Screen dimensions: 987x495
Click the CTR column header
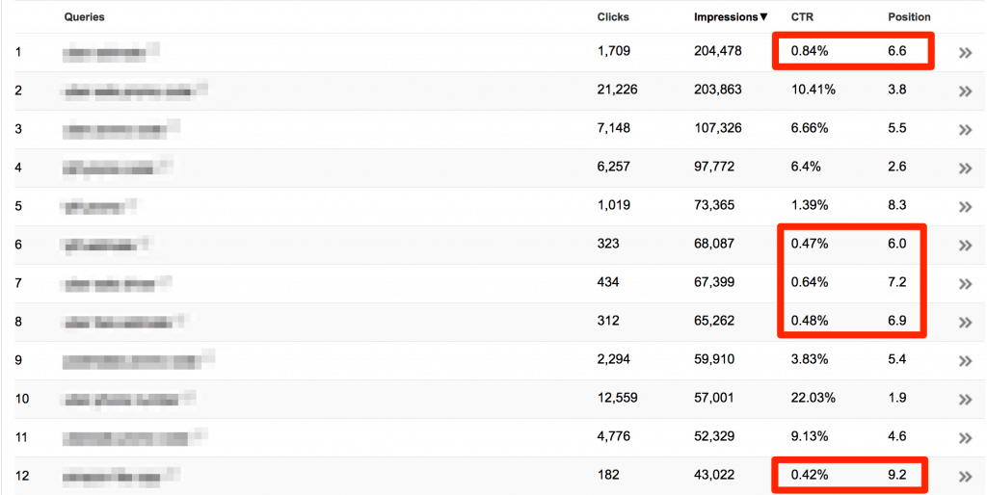pyautogui.click(x=802, y=17)
